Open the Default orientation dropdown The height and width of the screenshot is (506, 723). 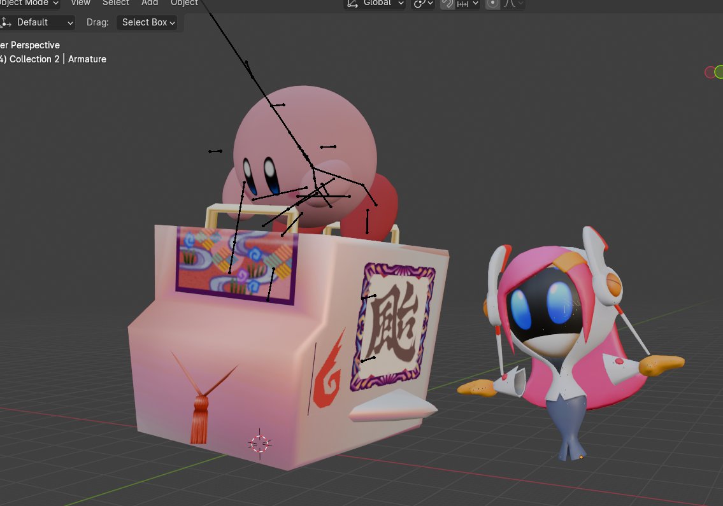(37, 22)
